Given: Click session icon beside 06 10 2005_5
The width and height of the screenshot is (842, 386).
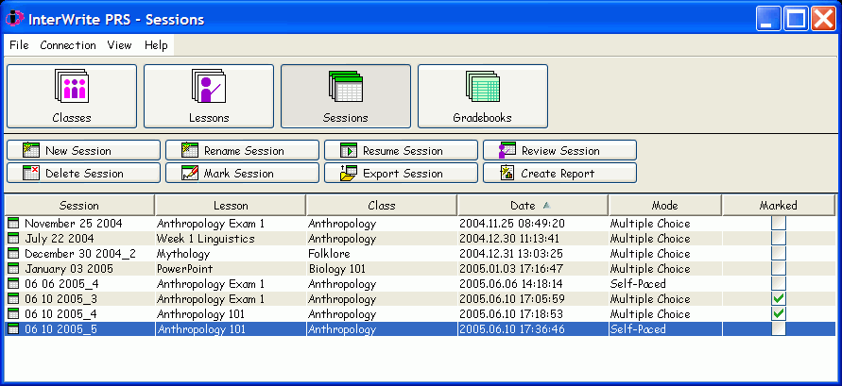Looking at the screenshot, I should [x=13, y=328].
